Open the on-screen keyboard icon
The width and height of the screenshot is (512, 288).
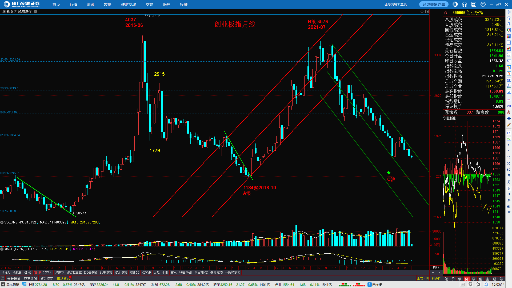coord(462,285)
